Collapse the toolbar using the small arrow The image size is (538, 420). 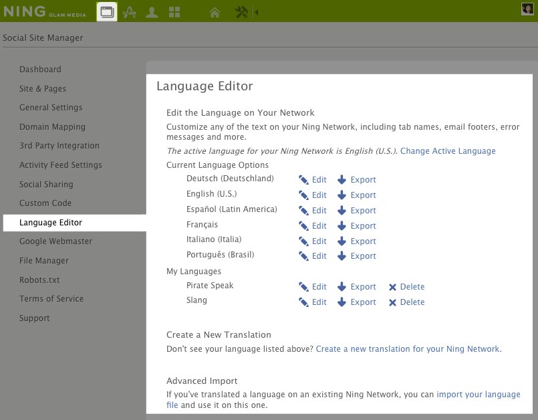point(257,12)
